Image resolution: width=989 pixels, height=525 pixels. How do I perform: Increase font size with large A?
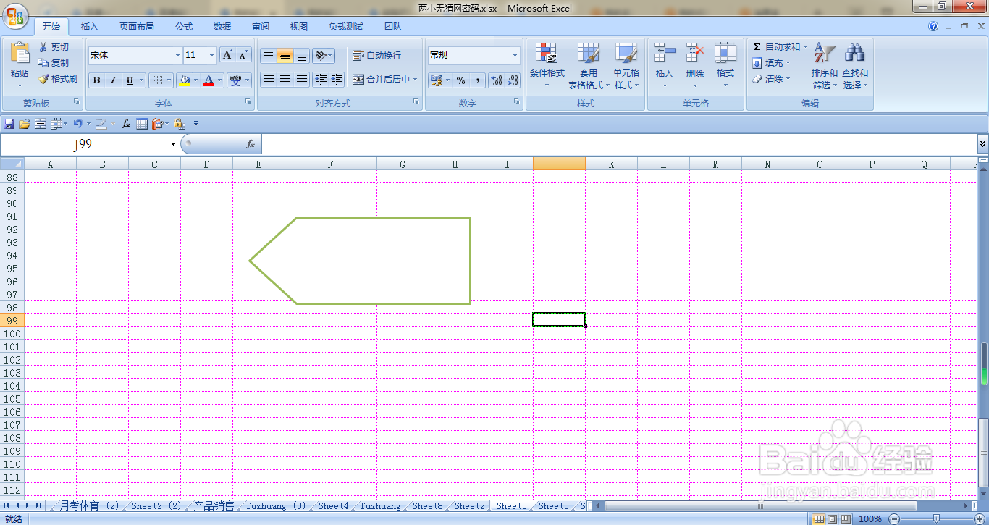point(227,55)
